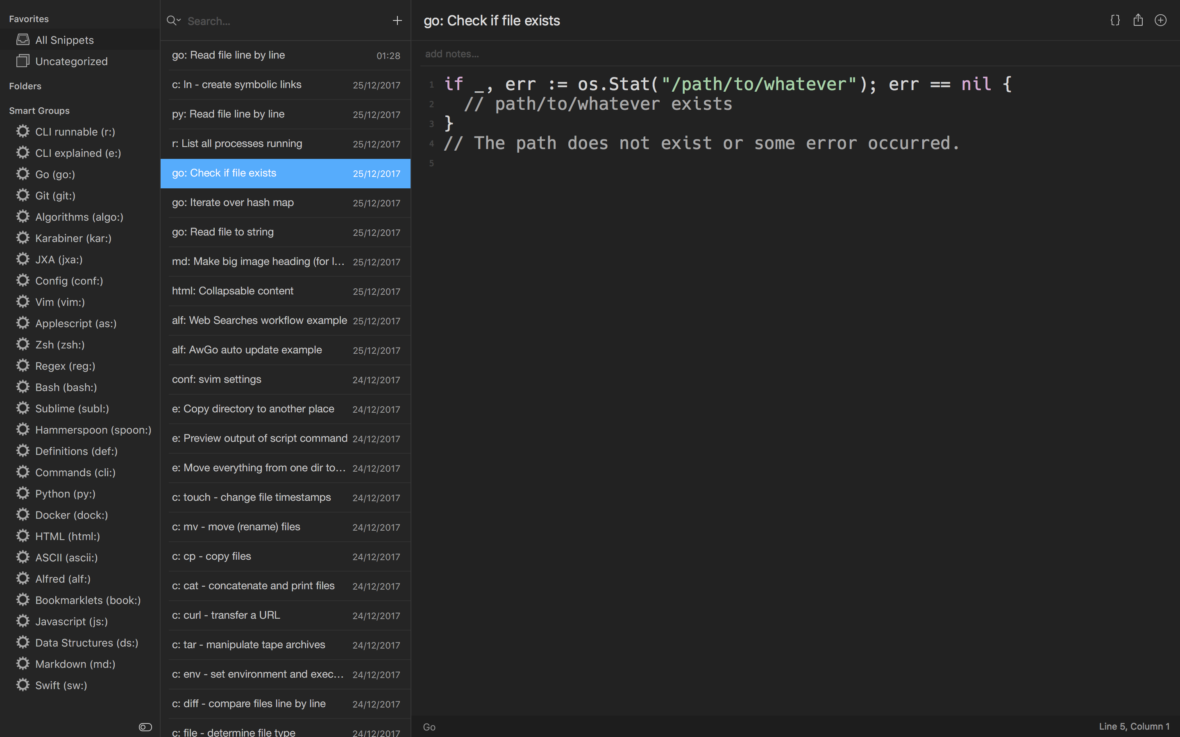1180x737 pixels.
Task: Click the plus icon to add new snippet
Action: [x=397, y=20]
